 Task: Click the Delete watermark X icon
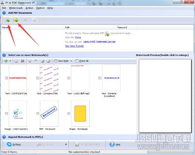23,61
